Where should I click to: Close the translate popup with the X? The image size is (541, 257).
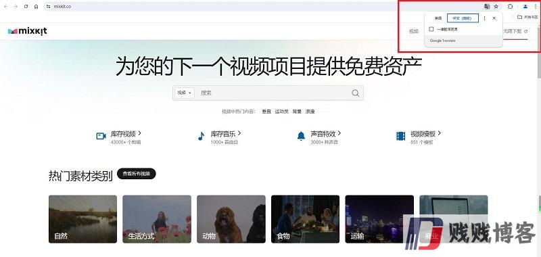[x=494, y=18]
